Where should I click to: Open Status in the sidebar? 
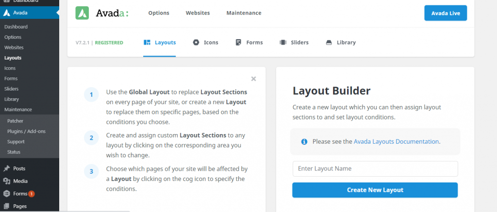coord(14,152)
